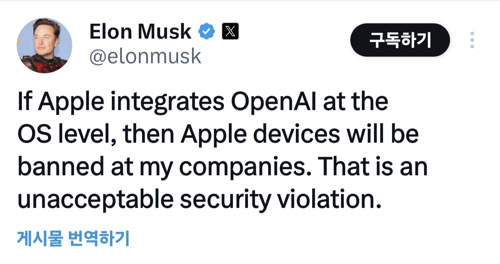Viewport: 500px width, 264px height.
Task: Click the 게시물 번역하기 translate link
Action: pos(73,239)
